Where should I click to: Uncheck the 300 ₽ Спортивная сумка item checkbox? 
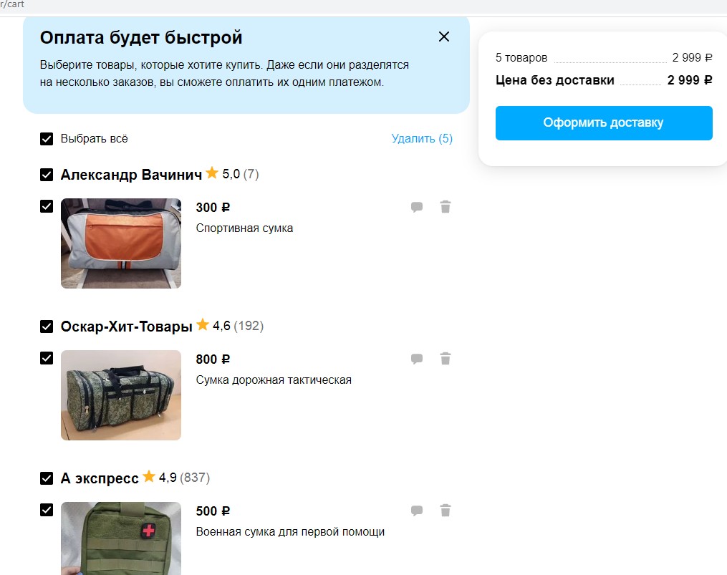coord(47,206)
